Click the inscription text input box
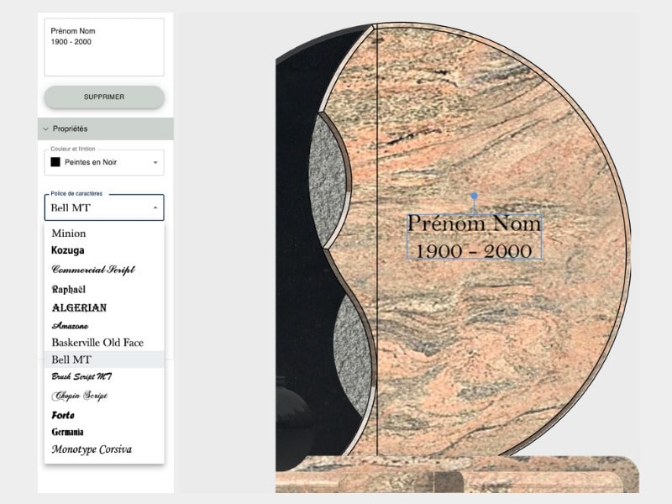Viewport: 672px width, 504px height. coord(104,47)
